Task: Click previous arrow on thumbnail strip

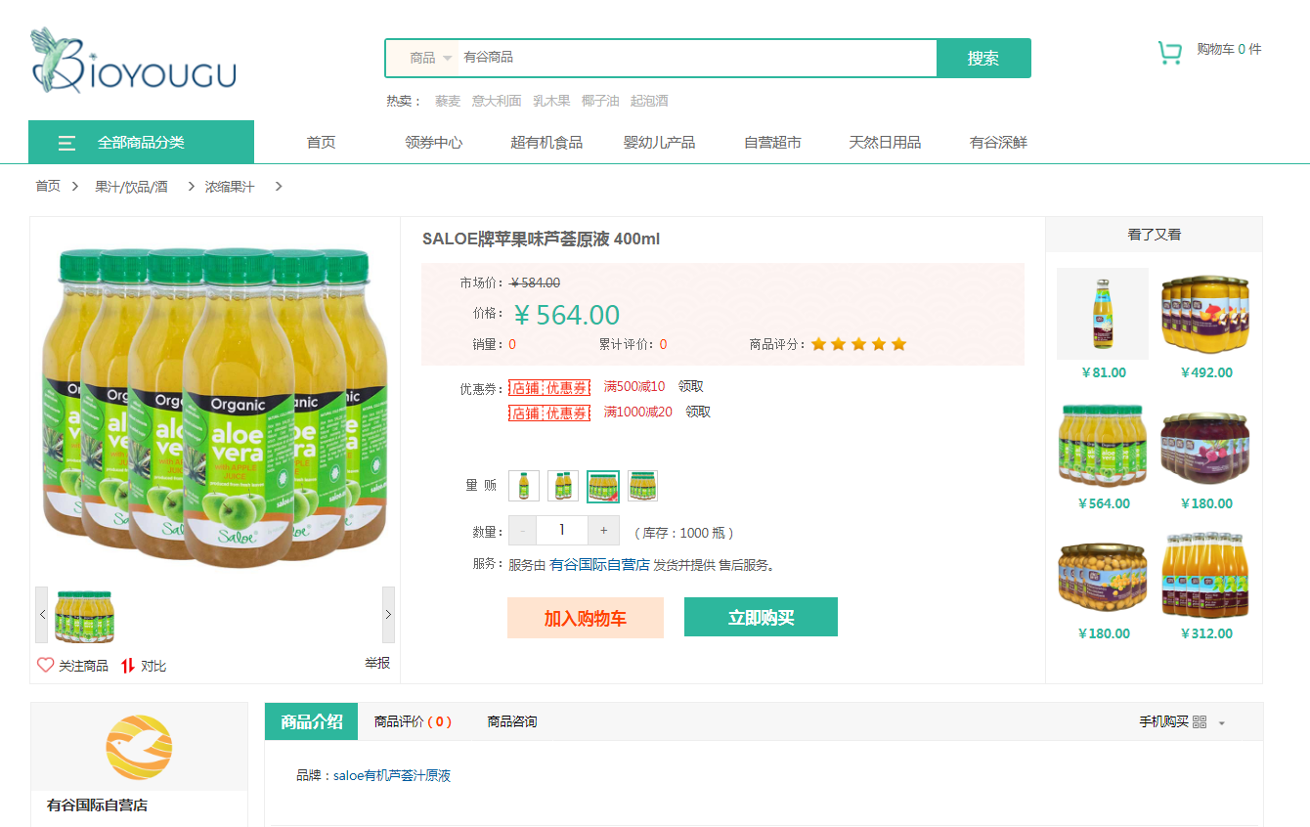Action: coord(42,615)
